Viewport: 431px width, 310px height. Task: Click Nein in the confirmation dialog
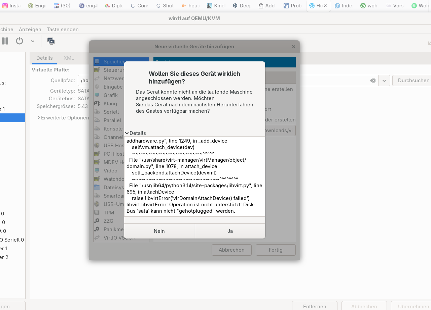coord(159,231)
